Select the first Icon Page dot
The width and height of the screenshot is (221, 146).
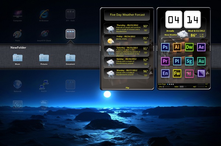pyautogui.click(x=168, y=84)
